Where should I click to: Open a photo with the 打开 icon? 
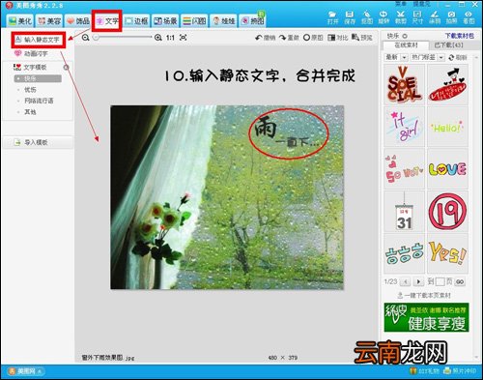[x=332, y=17]
